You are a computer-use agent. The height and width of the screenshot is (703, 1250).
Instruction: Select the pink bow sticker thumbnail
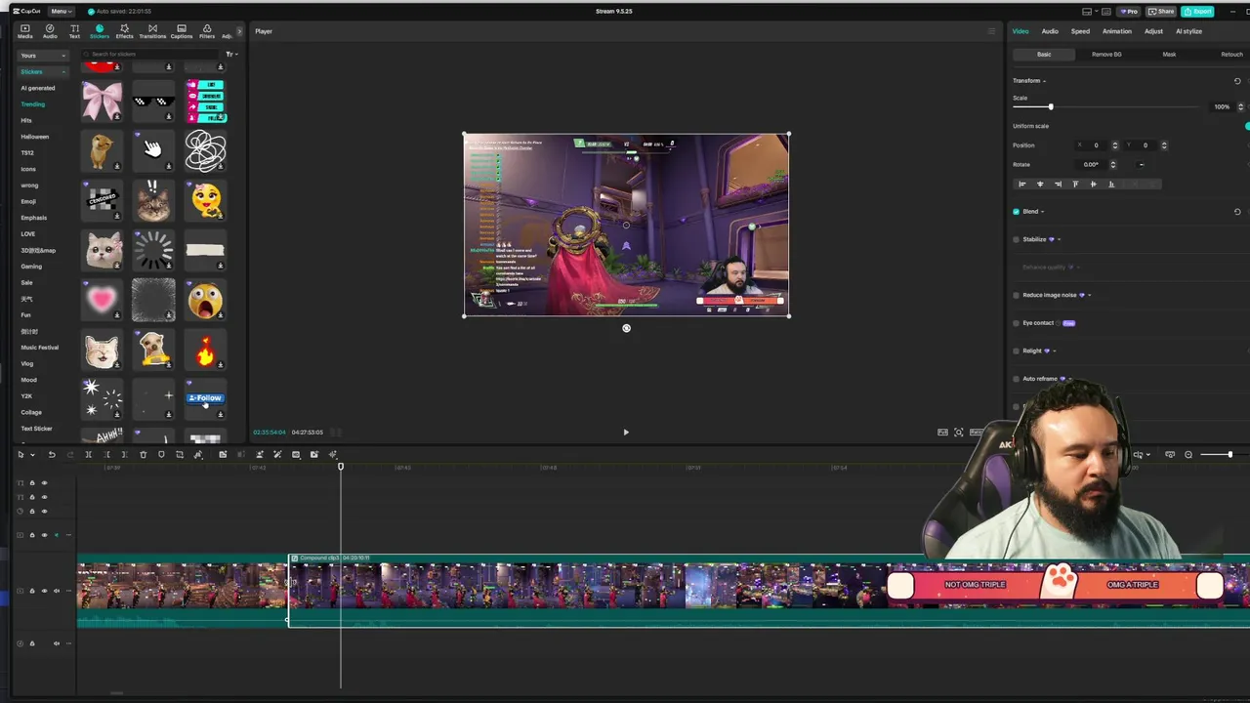[x=103, y=101]
